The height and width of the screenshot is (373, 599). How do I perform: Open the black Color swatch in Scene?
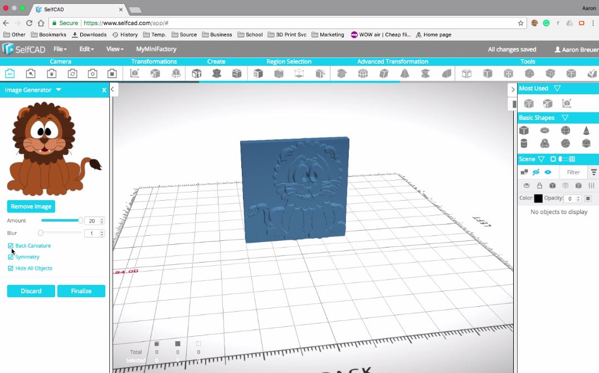pos(538,198)
